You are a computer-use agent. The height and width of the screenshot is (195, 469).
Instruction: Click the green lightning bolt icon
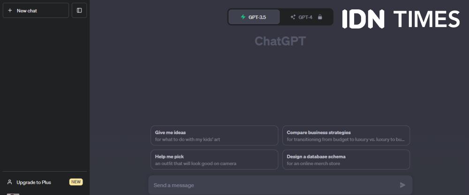(x=243, y=17)
